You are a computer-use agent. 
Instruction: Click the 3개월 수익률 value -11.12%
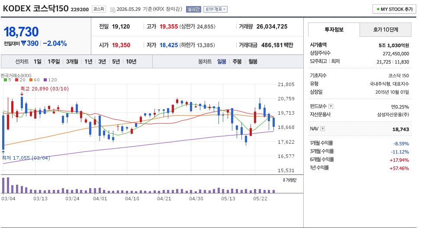point(400,152)
